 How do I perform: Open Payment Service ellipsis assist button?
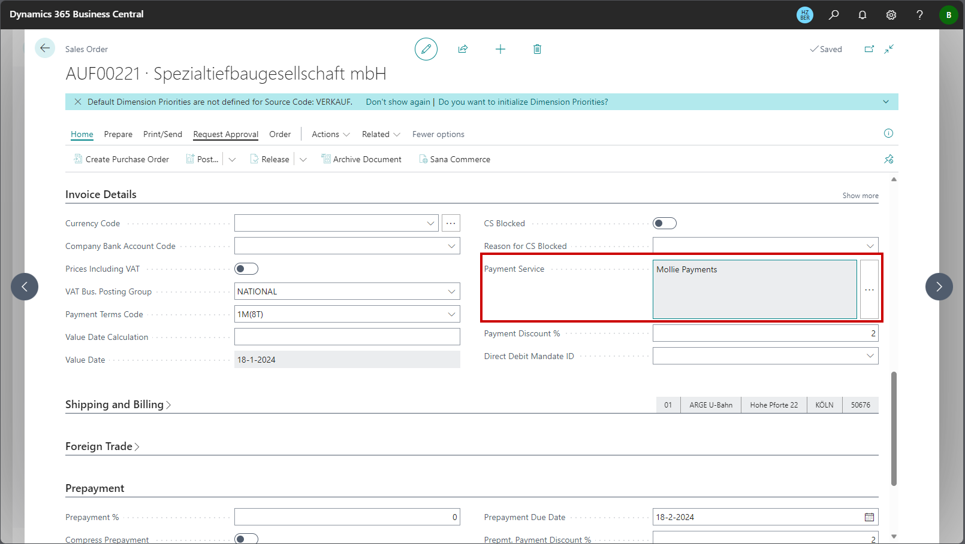coord(869,290)
